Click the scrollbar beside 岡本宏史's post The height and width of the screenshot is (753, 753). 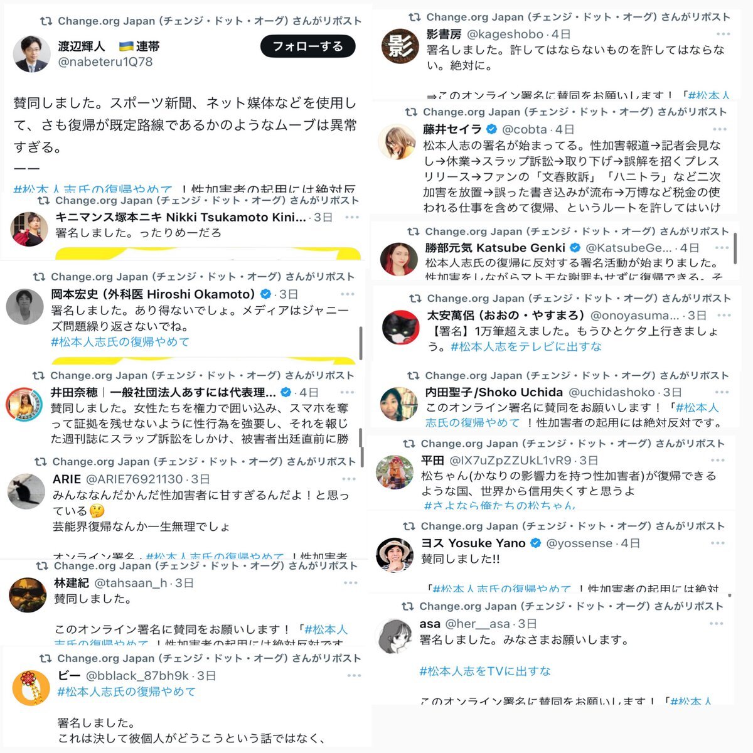[360, 343]
